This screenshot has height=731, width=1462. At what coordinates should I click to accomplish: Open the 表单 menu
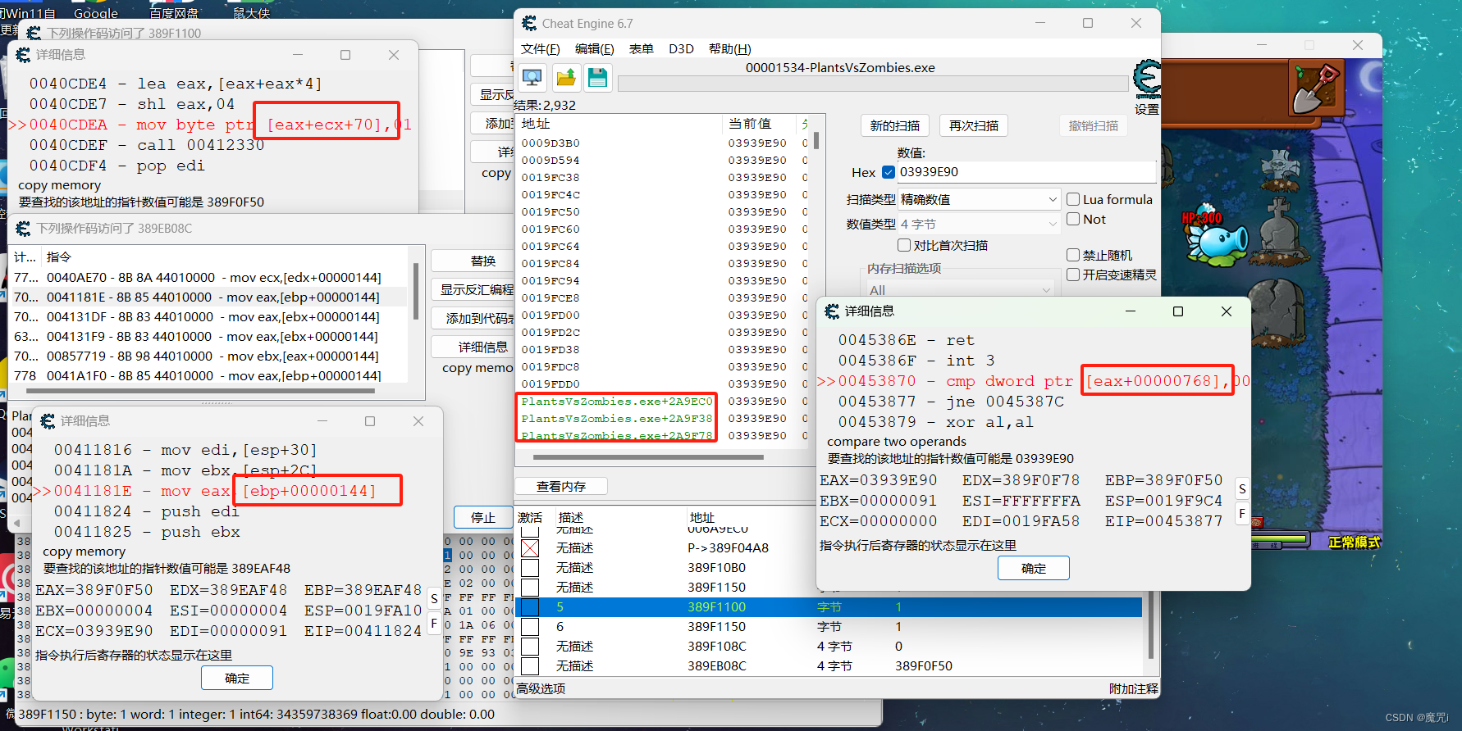pyautogui.click(x=641, y=49)
